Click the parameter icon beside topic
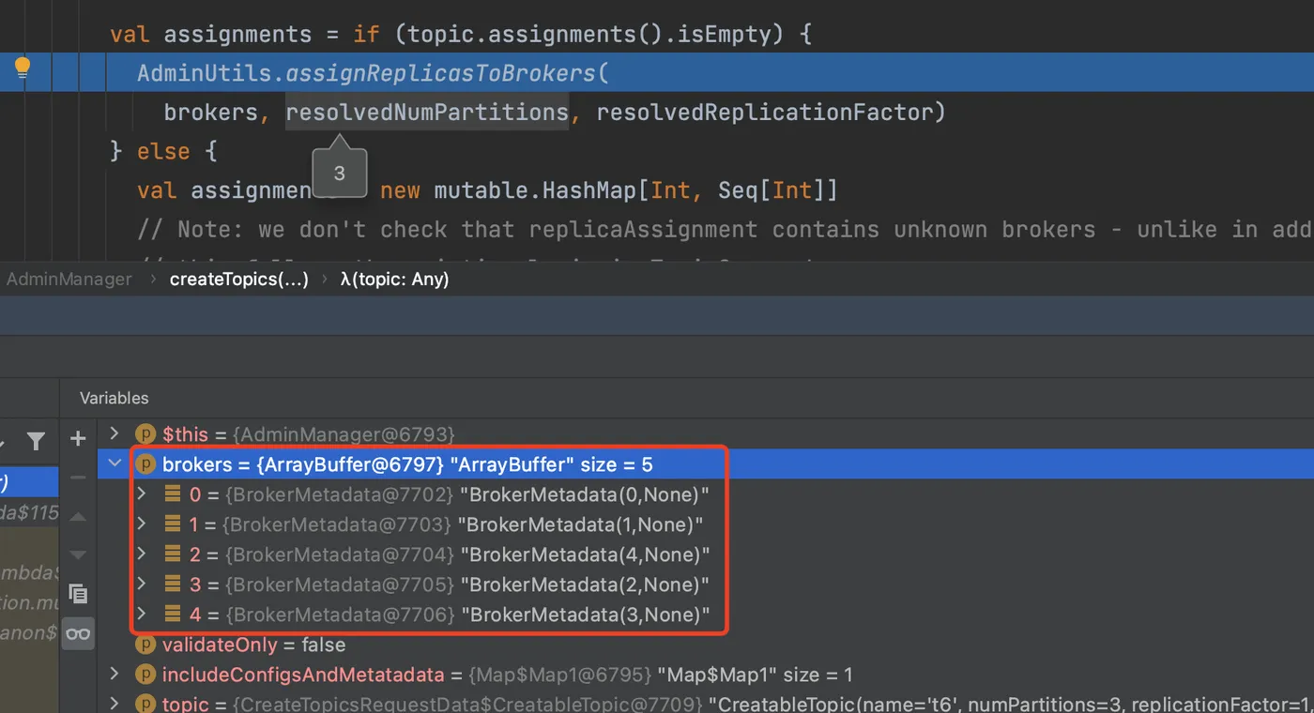The image size is (1314, 713). tap(145, 704)
